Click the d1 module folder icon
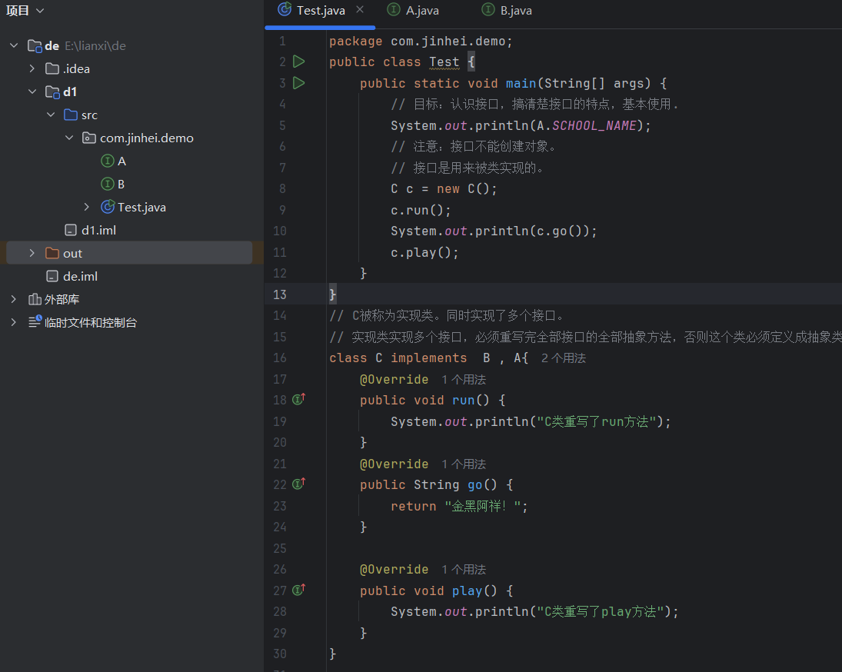 52,92
